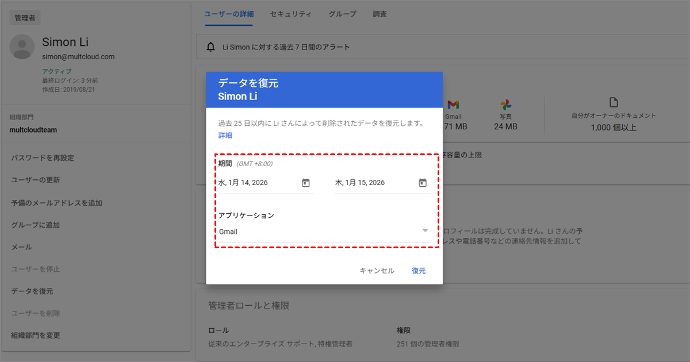Click the owned documents file icon

click(614, 102)
